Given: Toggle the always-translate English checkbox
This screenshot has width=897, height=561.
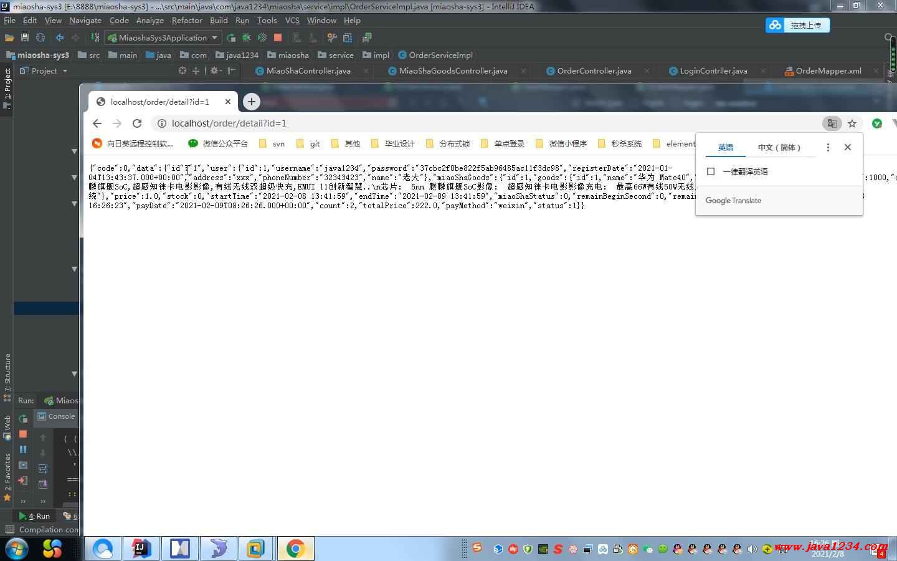Looking at the screenshot, I should pyautogui.click(x=711, y=171).
